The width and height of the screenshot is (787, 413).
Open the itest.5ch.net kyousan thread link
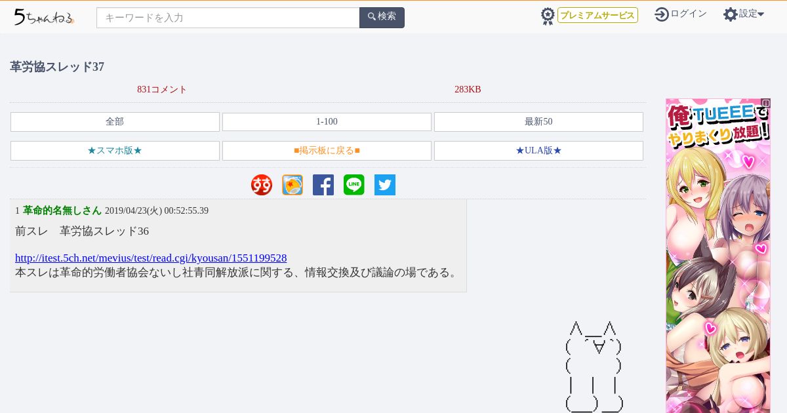(151, 258)
